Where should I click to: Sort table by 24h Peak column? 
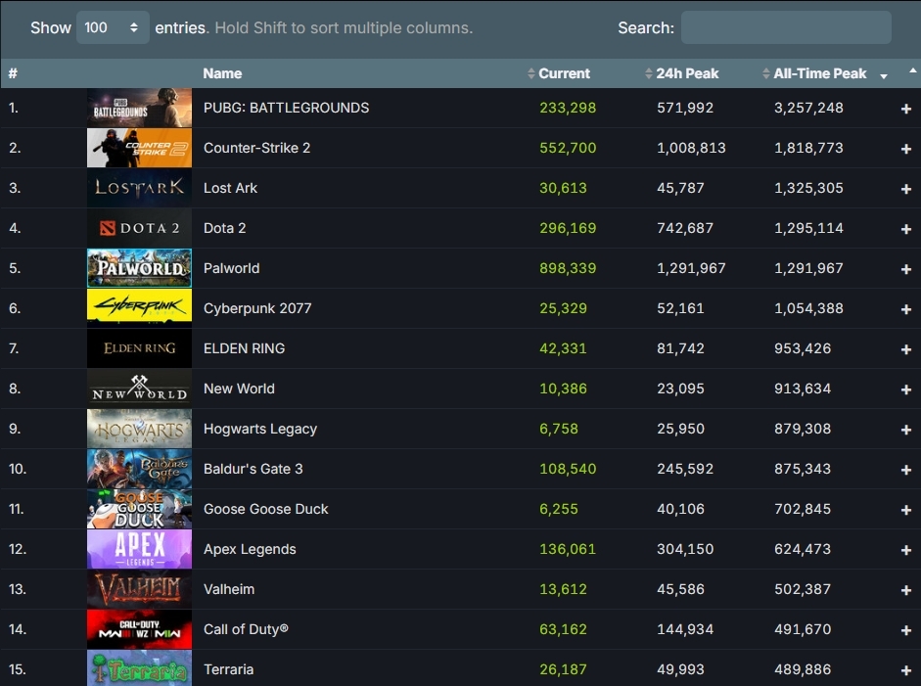pos(687,73)
